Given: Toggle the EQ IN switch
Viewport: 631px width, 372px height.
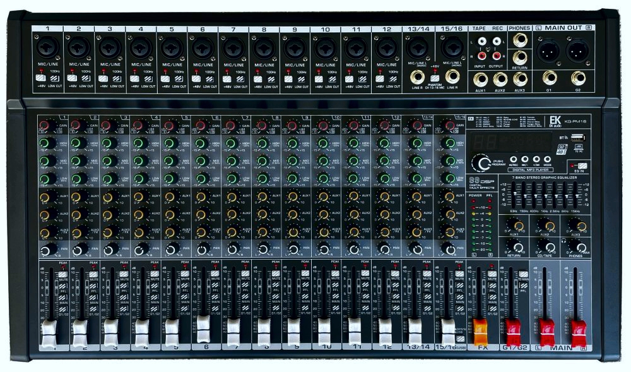Looking at the screenshot, I should [582, 165].
